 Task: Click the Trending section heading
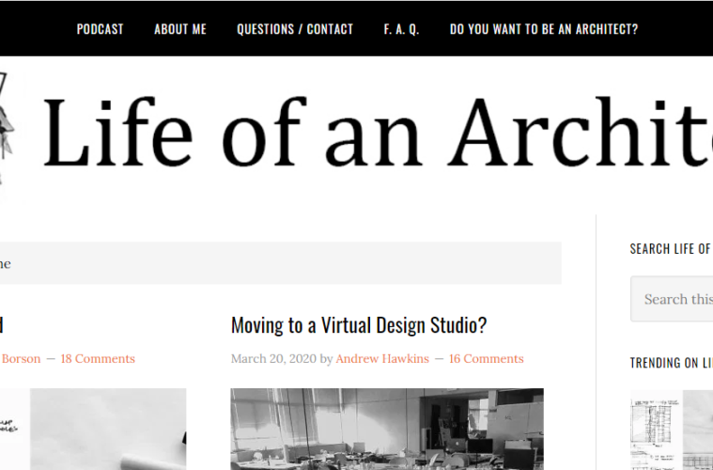pyautogui.click(x=671, y=363)
